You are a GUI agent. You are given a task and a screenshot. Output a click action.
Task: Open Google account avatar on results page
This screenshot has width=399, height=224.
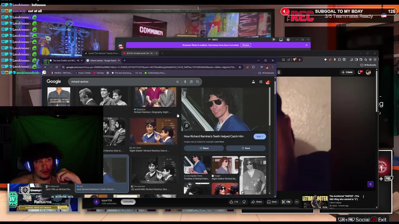coord(267,82)
